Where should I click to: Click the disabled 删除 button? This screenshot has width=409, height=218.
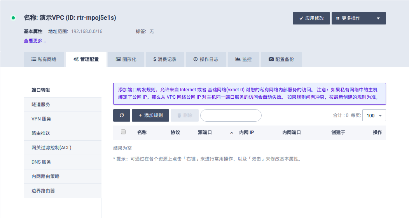[x=185, y=115]
